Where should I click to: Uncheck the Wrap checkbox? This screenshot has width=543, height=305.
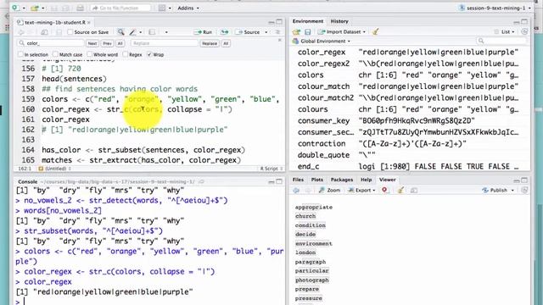149,54
